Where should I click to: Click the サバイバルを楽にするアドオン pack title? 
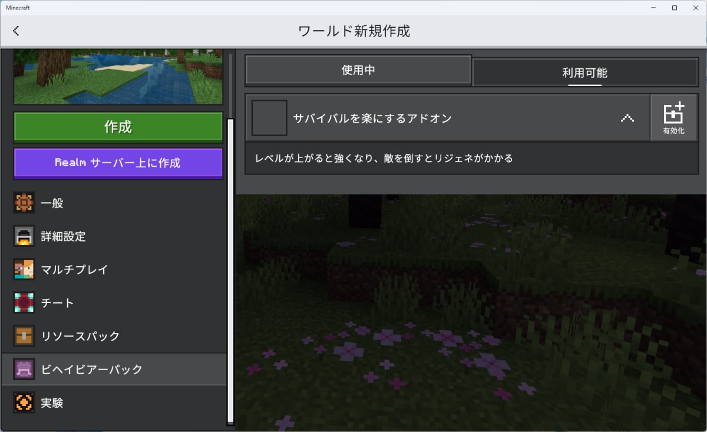click(372, 118)
